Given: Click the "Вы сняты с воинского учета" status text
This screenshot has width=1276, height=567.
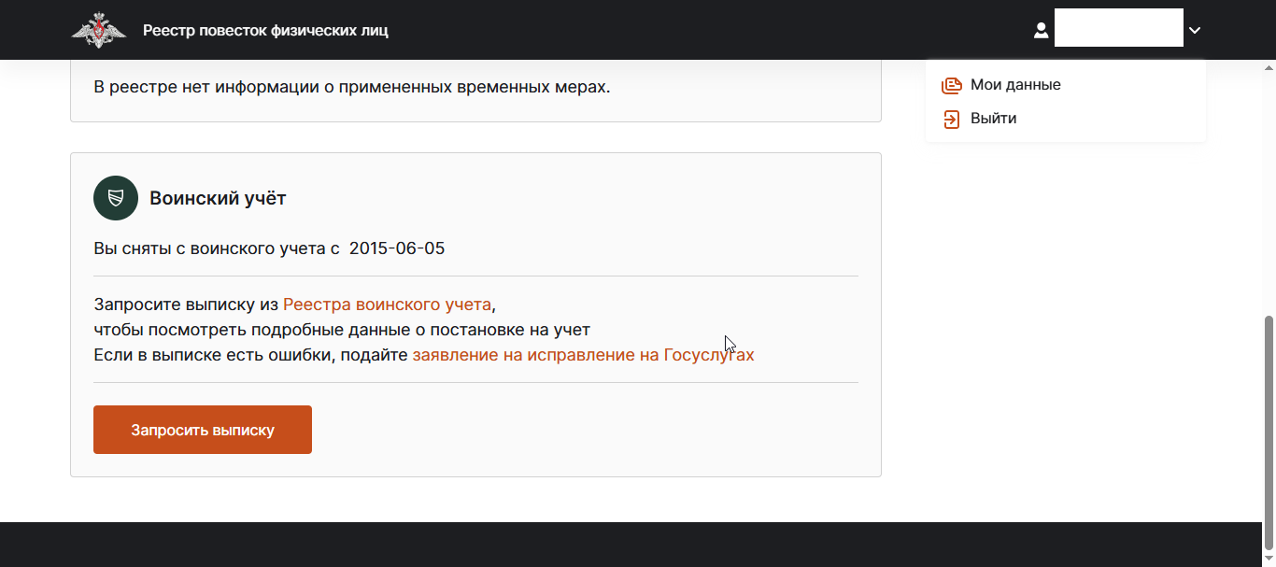Looking at the screenshot, I should coord(217,248).
